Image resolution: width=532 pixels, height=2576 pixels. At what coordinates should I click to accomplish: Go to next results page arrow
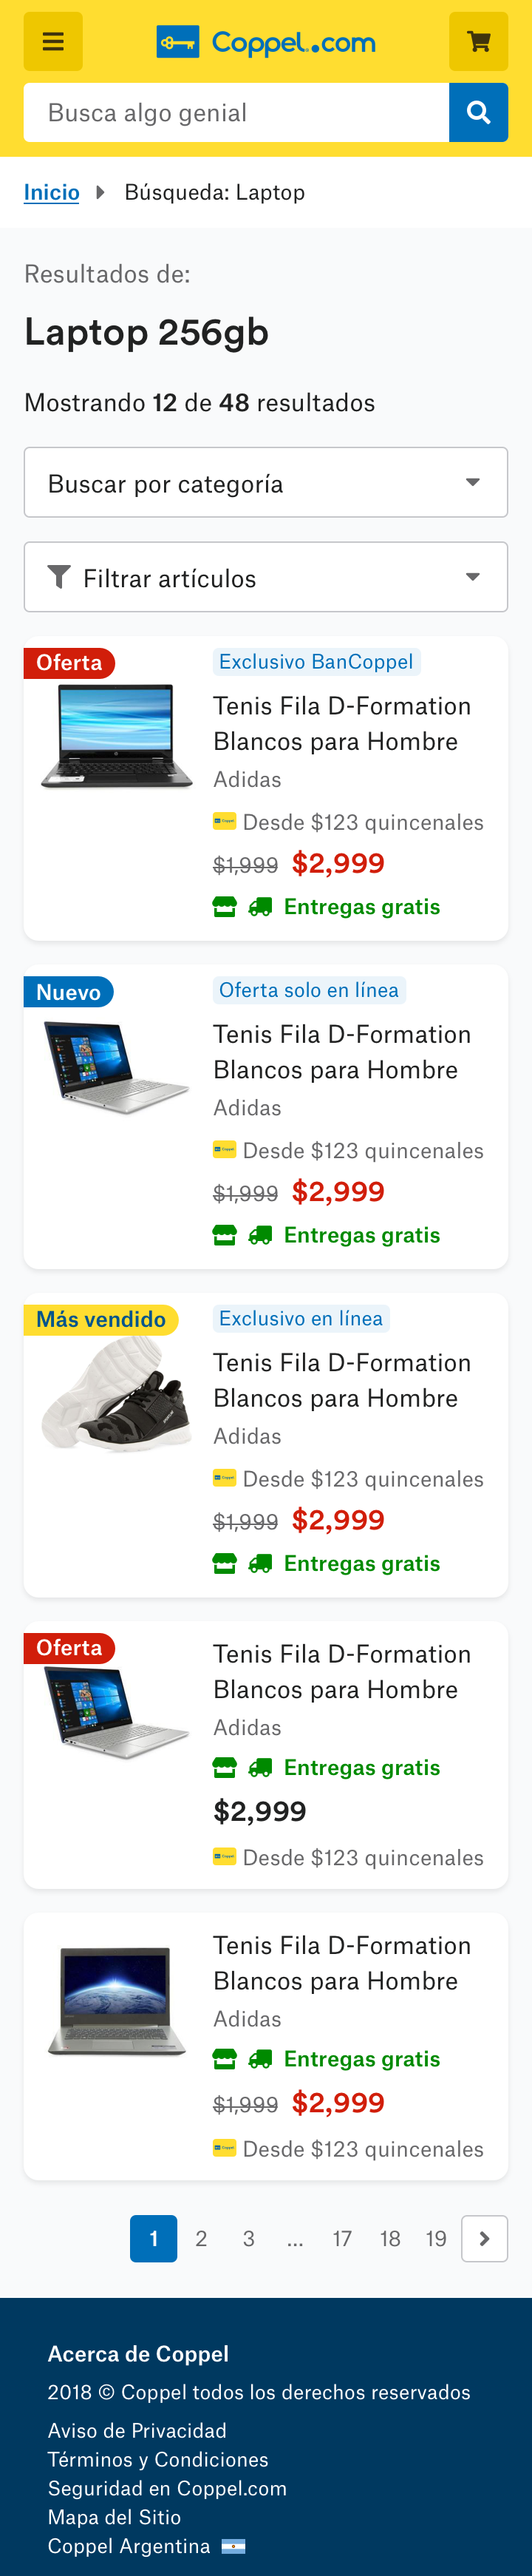pyautogui.click(x=484, y=2238)
